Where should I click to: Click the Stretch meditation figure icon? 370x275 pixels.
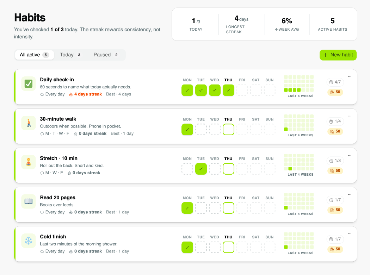pos(29,162)
